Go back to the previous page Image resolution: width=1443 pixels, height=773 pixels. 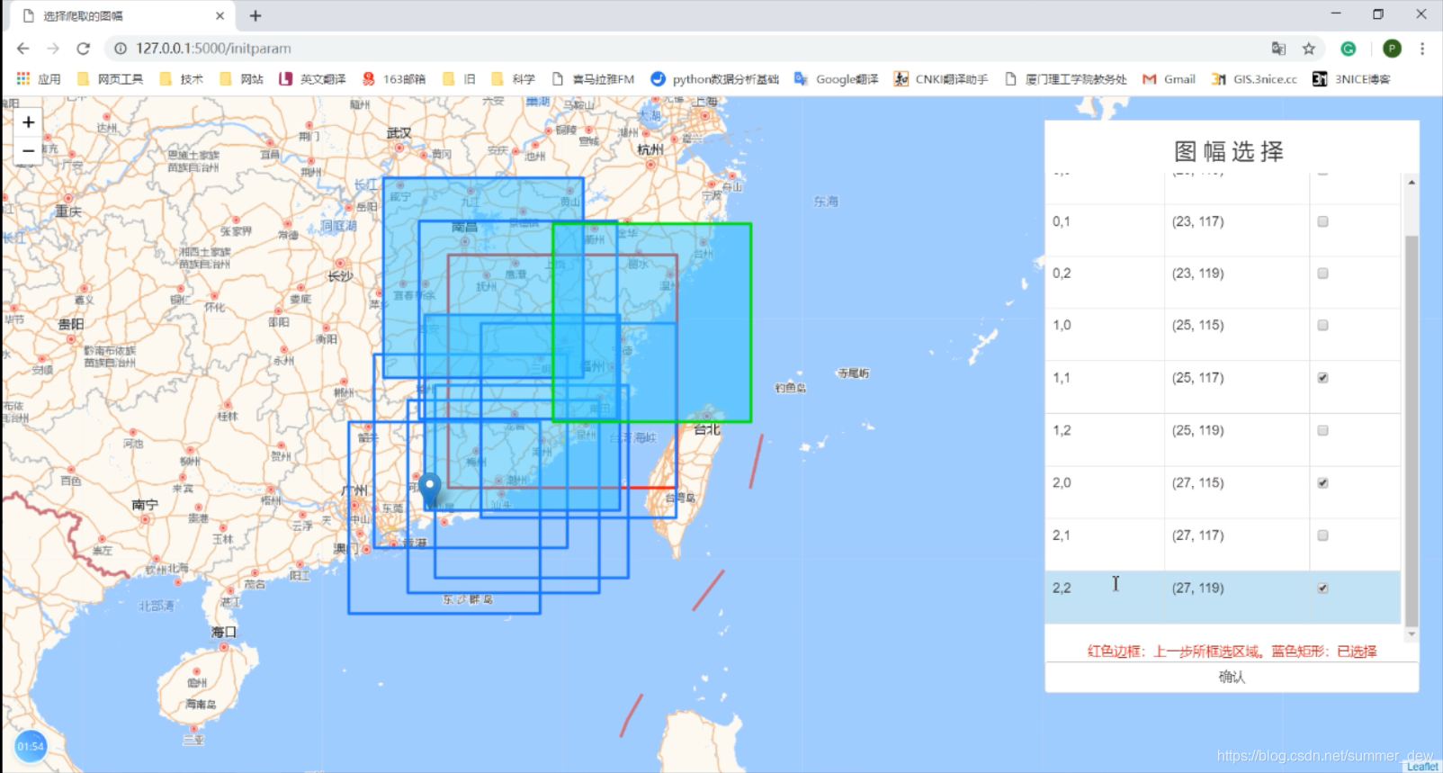23,49
